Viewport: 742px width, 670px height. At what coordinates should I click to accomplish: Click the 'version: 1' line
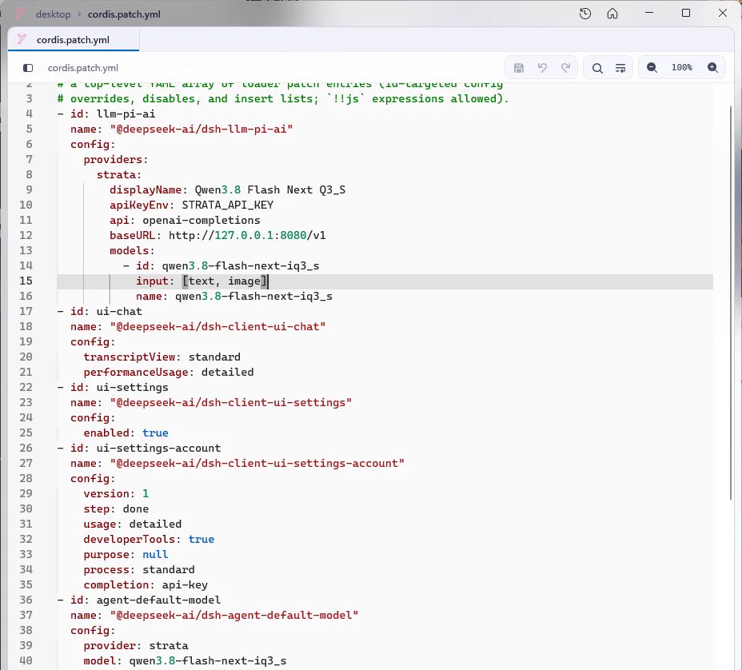(x=116, y=494)
